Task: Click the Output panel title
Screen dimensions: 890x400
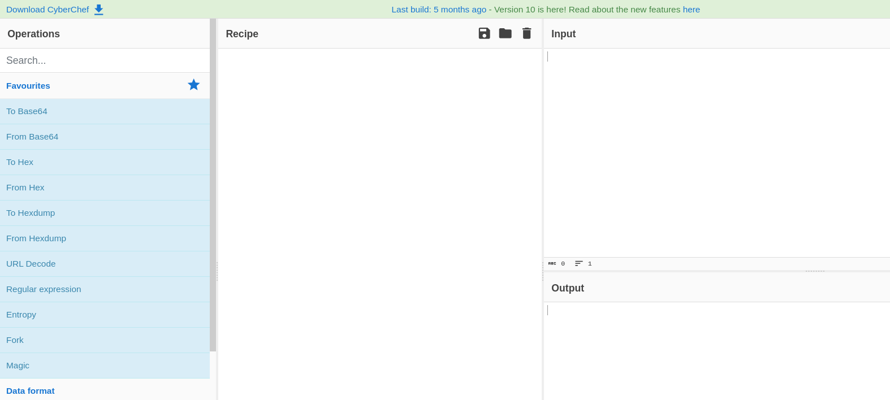Action: (568, 288)
